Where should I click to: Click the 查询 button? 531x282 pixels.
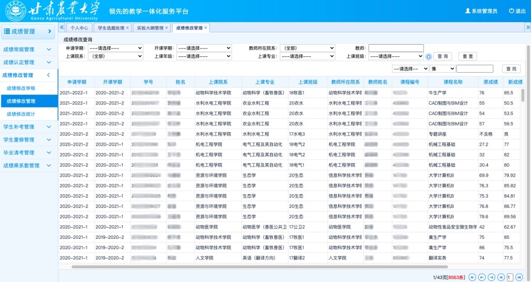pos(443,56)
